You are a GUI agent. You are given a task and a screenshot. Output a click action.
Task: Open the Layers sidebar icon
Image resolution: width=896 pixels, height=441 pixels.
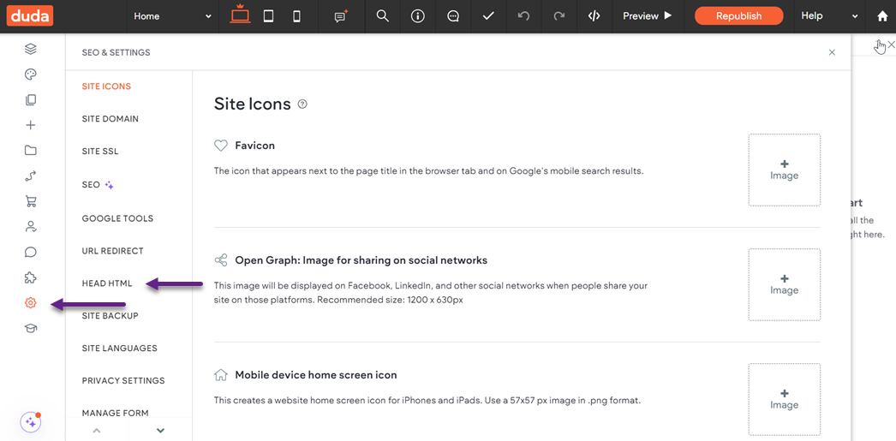[31, 49]
